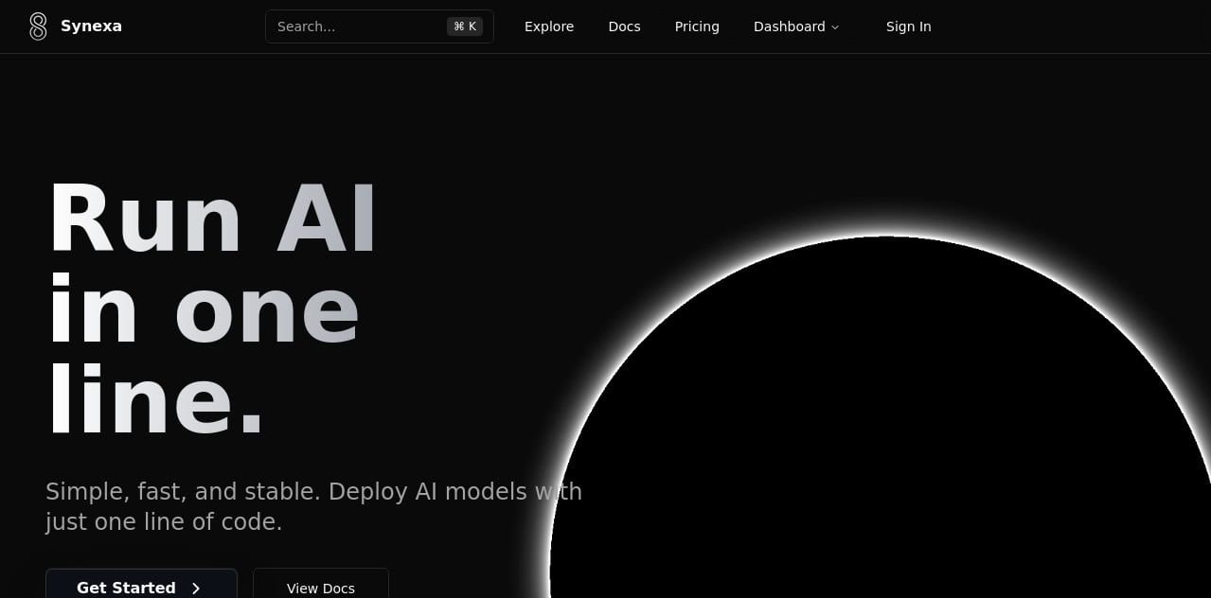Image resolution: width=1211 pixels, height=598 pixels.
Task: Navigate to Docs in the top menu
Action: [x=624, y=26]
